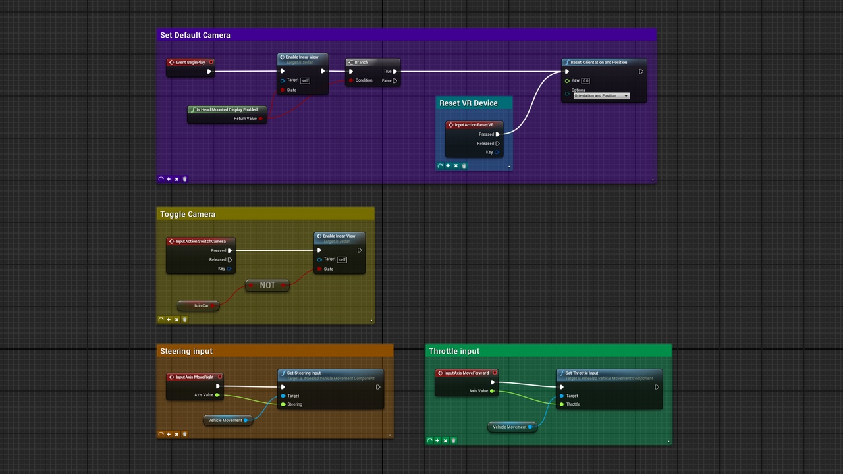
Task: Select the InputAxis MoveRight node title
Action: (194, 377)
